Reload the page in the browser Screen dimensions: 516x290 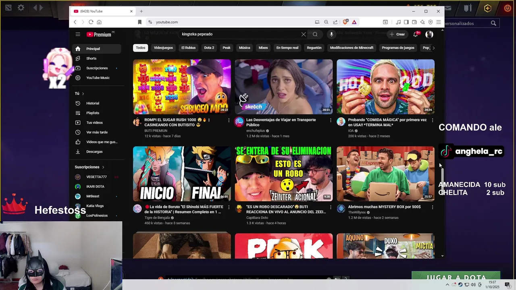(91, 22)
